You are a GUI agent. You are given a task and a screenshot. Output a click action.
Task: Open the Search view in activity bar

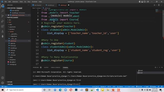click(3, 11)
